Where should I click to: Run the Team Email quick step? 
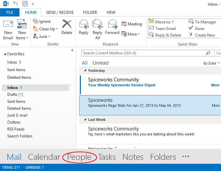tap(162, 28)
